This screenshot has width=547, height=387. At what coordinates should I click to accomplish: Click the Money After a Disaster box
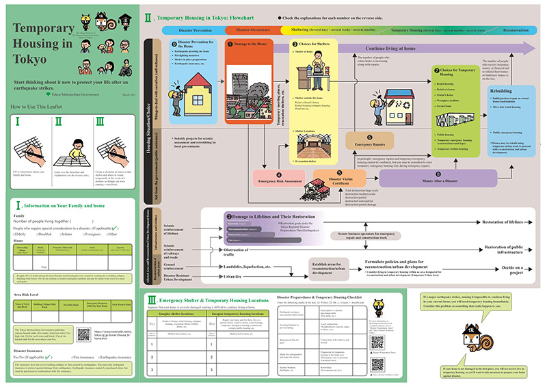(x=438, y=178)
